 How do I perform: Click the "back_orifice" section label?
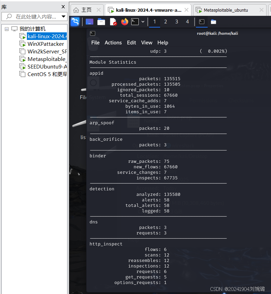click(x=106, y=139)
